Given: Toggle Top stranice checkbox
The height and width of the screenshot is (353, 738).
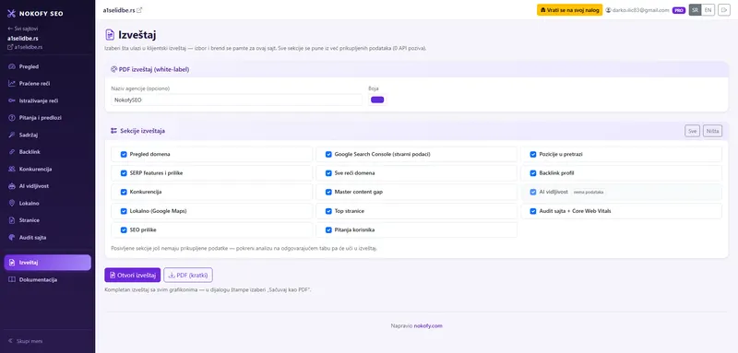Looking at the screenshot, I should 328,211.
